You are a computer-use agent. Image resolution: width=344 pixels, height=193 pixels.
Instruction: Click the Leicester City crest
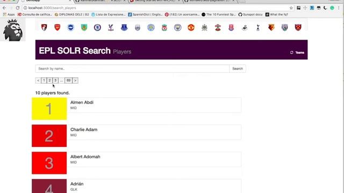point(151,27)
